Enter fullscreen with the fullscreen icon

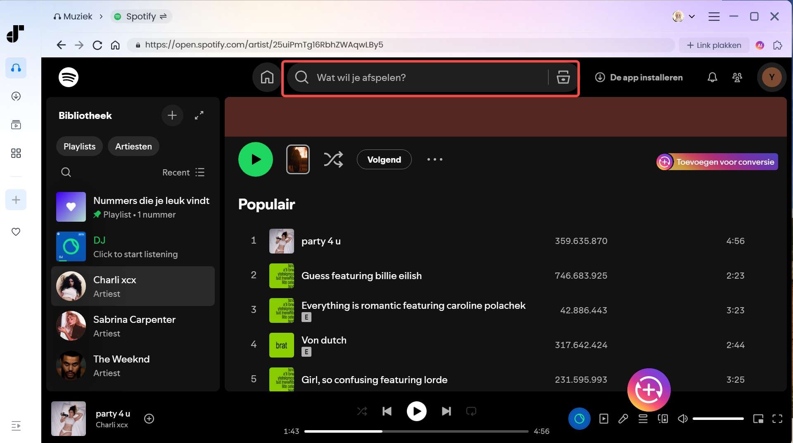click(x=778, y=418)
